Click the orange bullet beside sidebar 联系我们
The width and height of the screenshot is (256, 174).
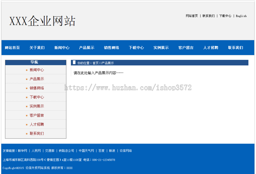(27, 134)
